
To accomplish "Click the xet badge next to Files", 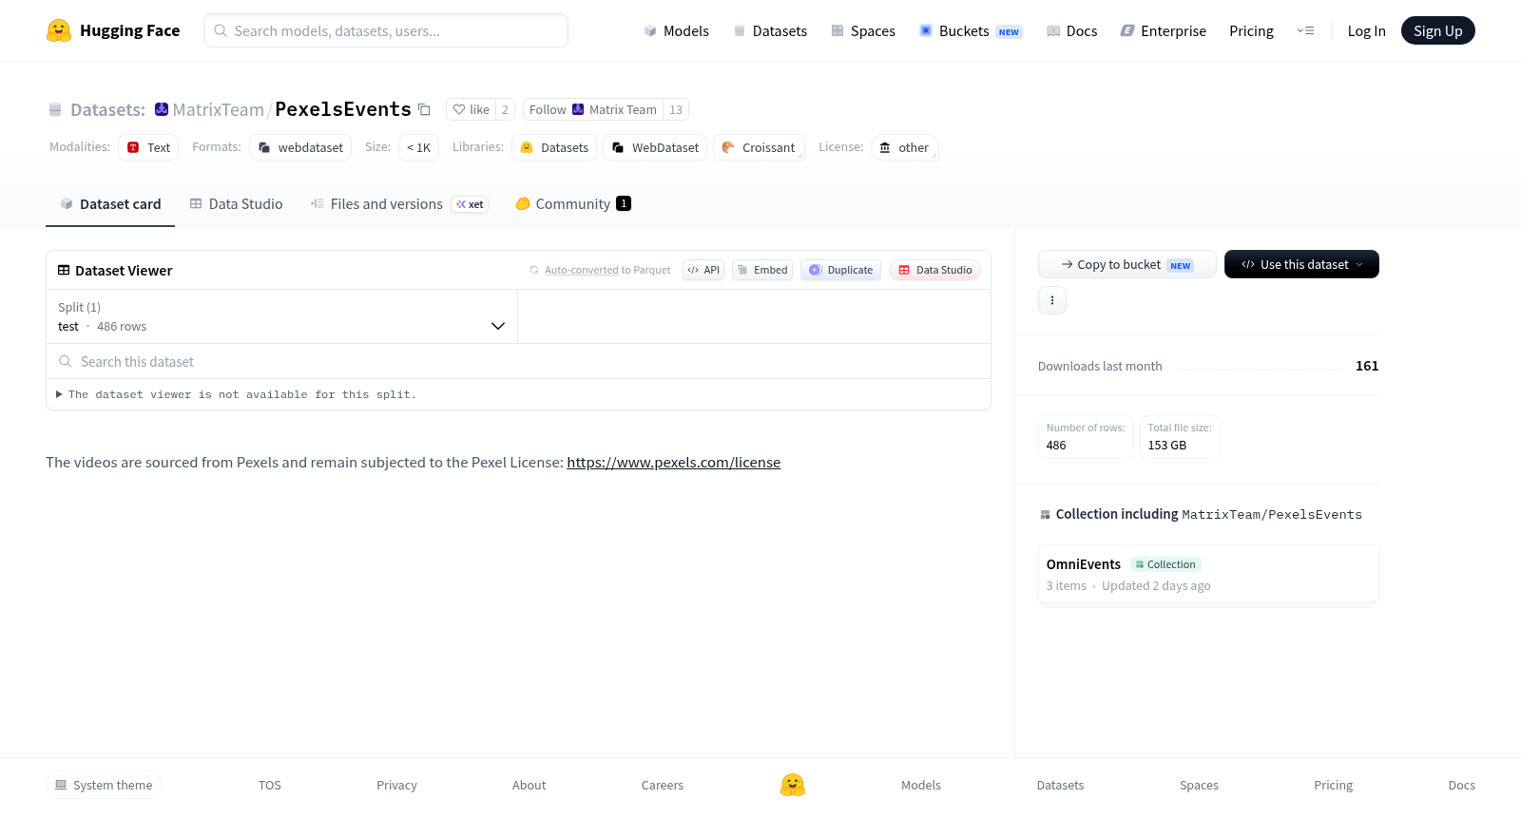I will click(470, 204).
